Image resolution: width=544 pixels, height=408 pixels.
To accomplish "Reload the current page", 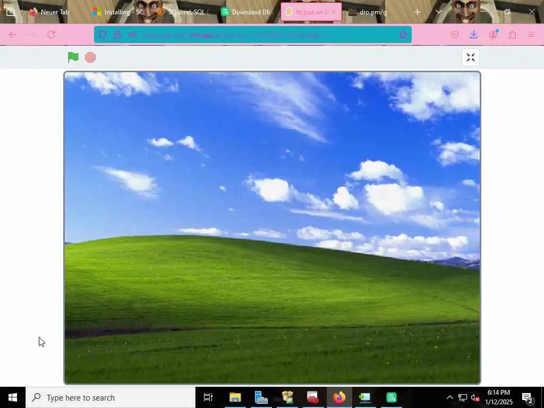I will pos(51,35).
